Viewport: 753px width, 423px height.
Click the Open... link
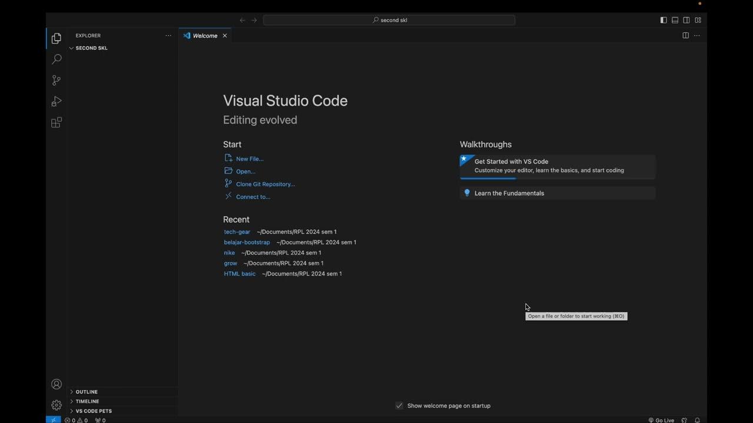[x=245, y=172]
